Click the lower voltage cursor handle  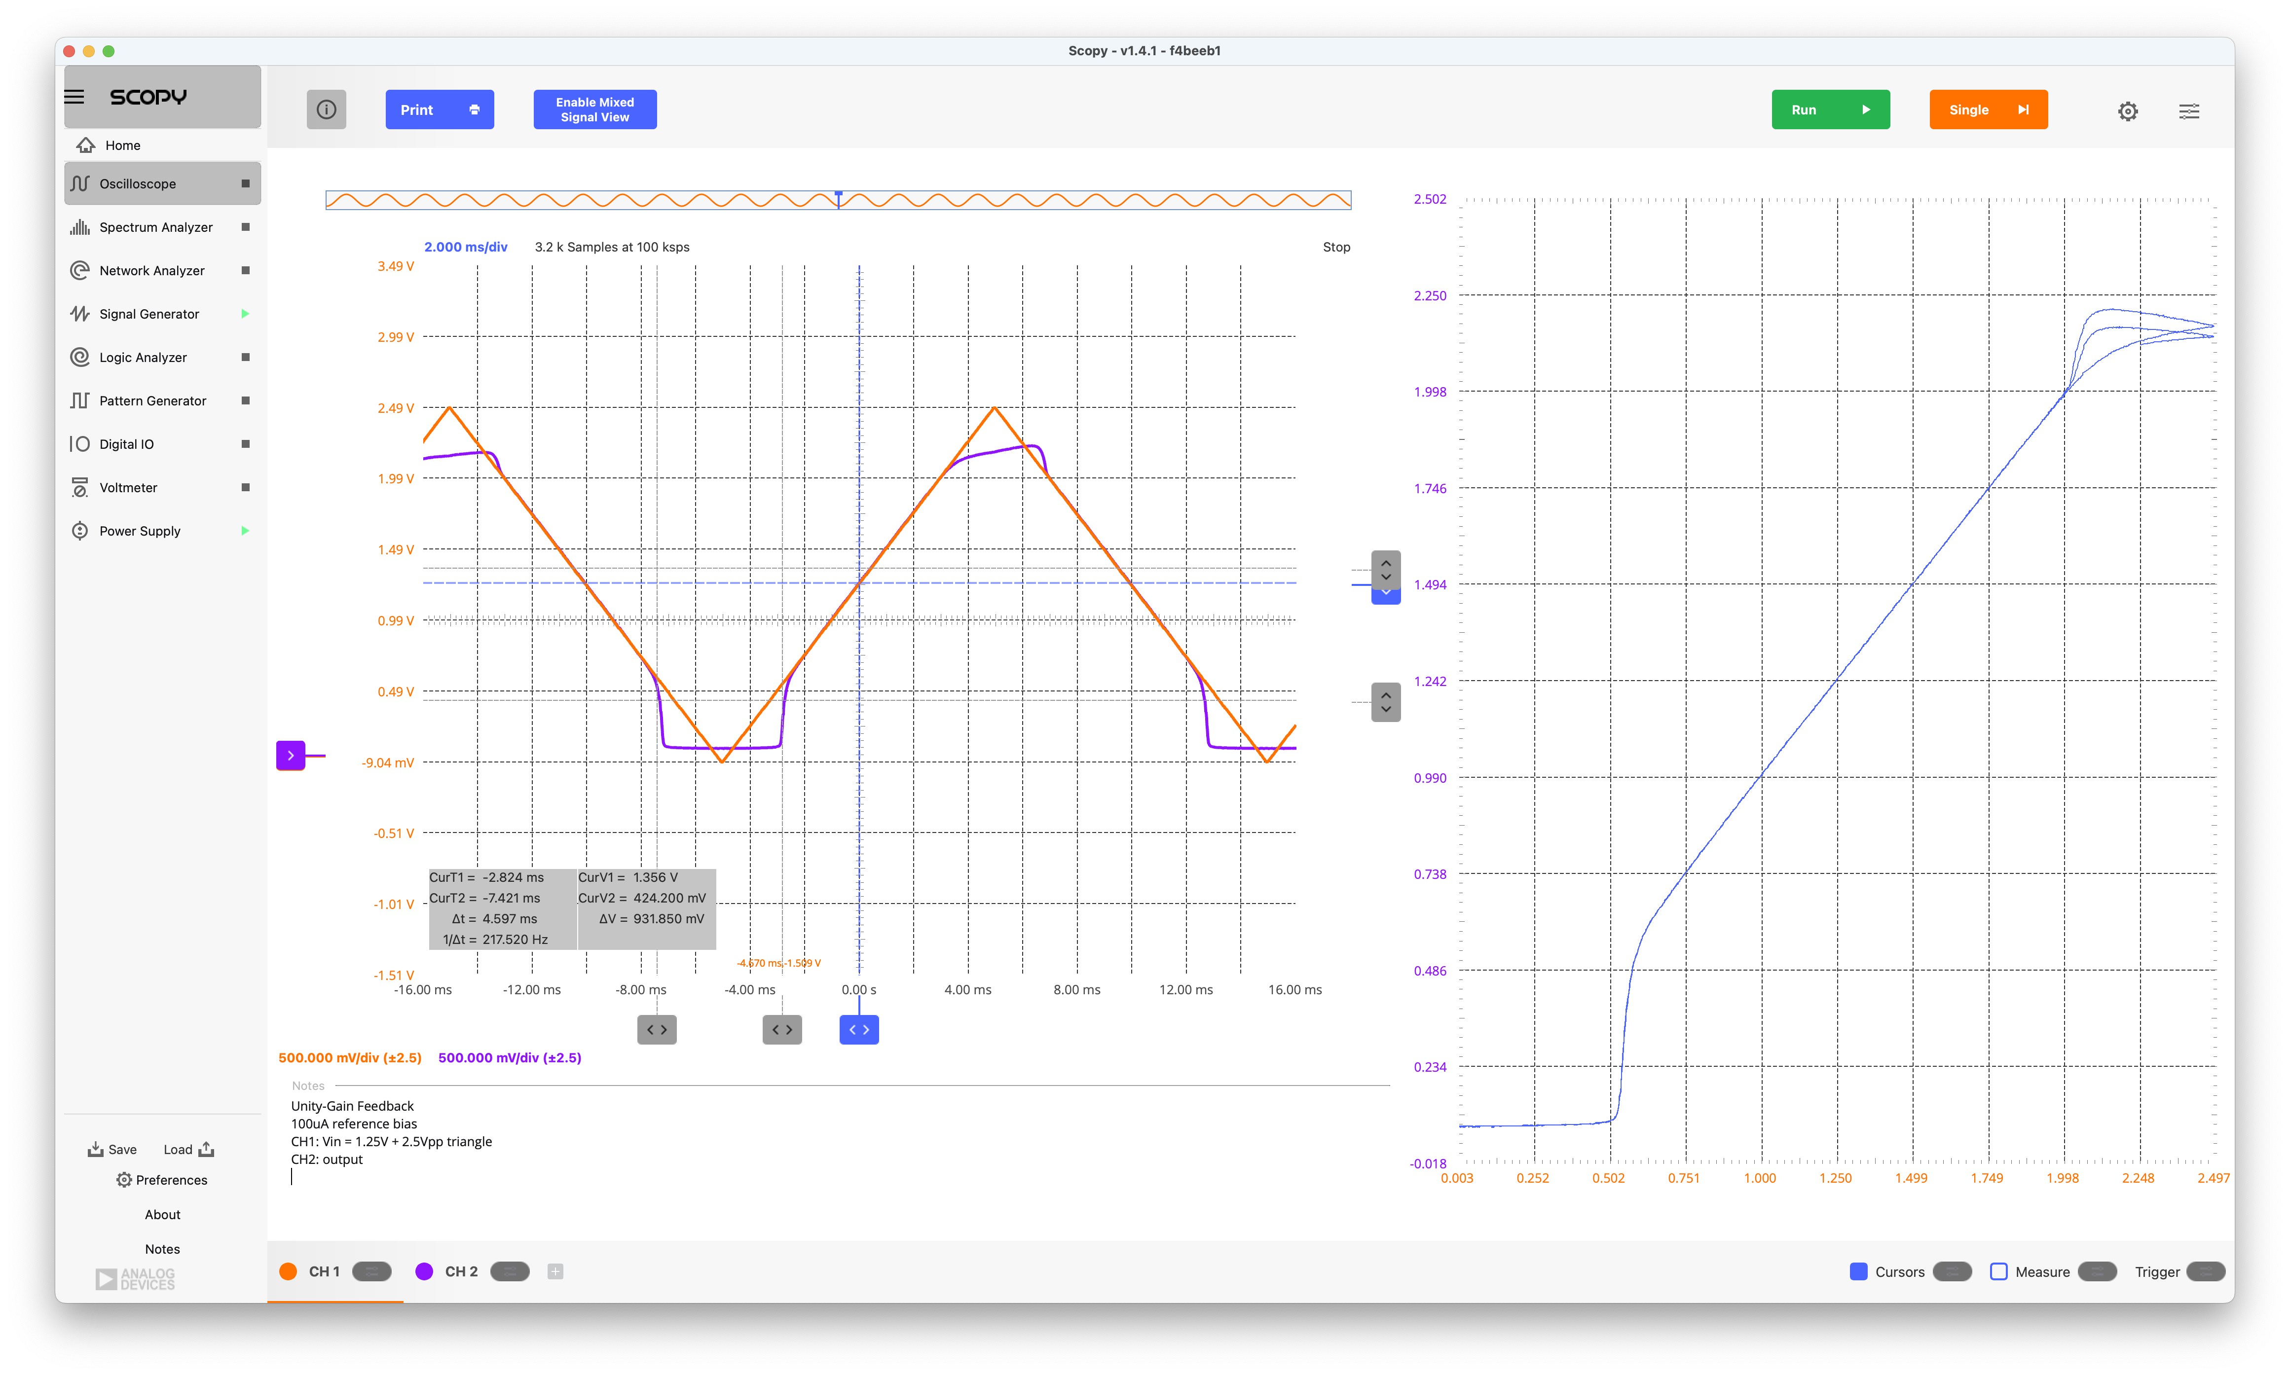click(x=1387, y=702)
